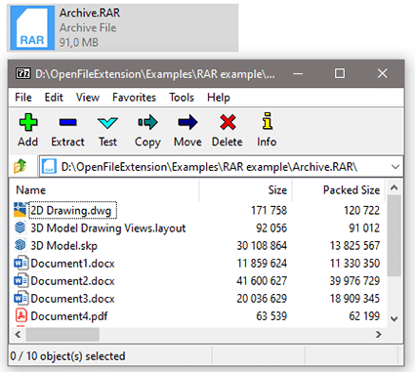The width and height of the screenshot is (415, 372).
Task: Expand the address path dropdown arrow
Action: 395,167
